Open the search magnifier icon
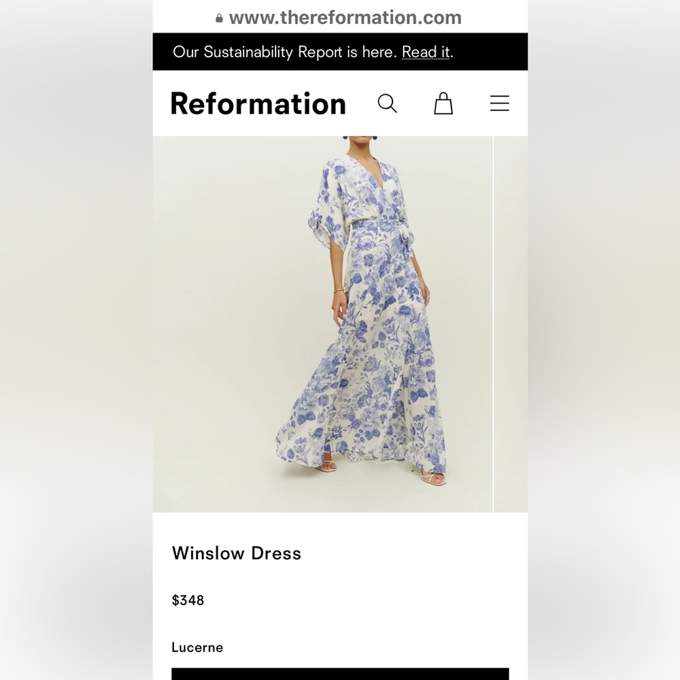680x680 pixels. tap(387, 103)
